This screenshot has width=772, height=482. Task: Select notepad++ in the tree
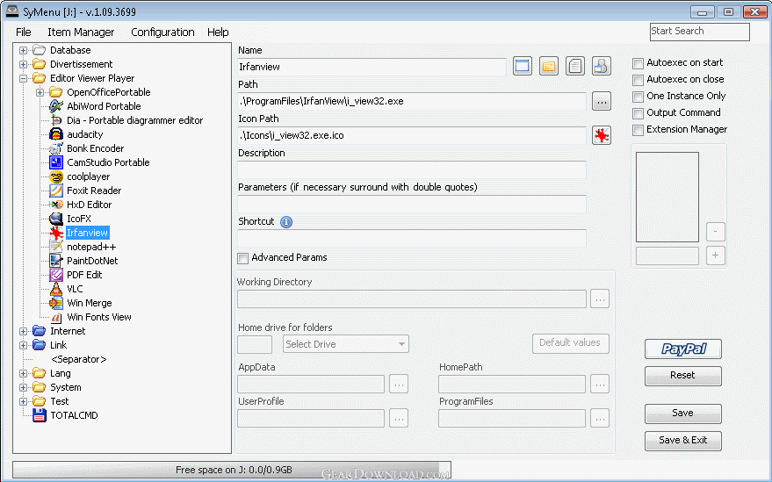[91, 247]
